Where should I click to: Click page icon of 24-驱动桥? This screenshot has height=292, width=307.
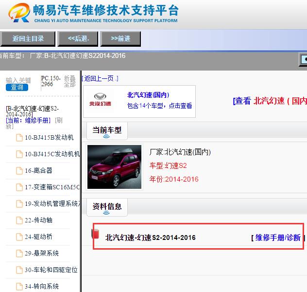click(x=19, y=237)
